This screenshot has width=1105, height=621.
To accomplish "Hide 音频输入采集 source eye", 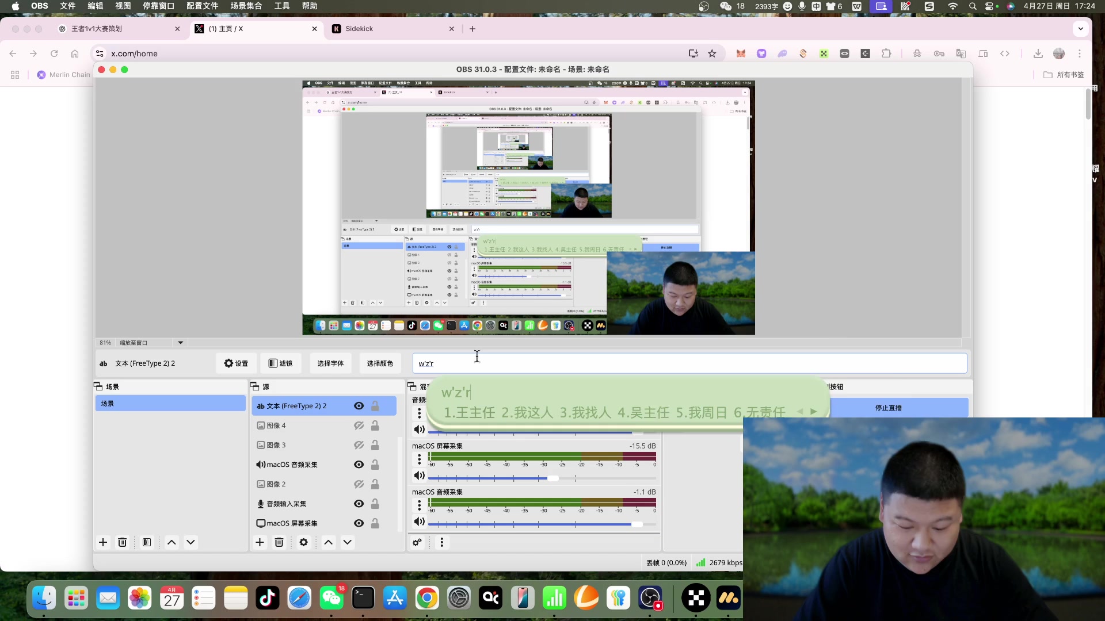I will pos(359,504).
